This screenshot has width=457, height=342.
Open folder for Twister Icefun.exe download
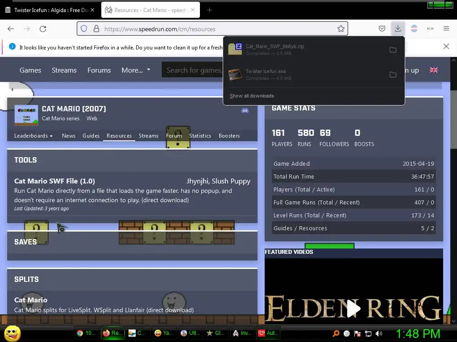pyautogui.click(x=393, y=75)
